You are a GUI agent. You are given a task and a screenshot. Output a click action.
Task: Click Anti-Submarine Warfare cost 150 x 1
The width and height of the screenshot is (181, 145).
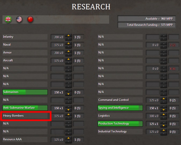point(57,108)
